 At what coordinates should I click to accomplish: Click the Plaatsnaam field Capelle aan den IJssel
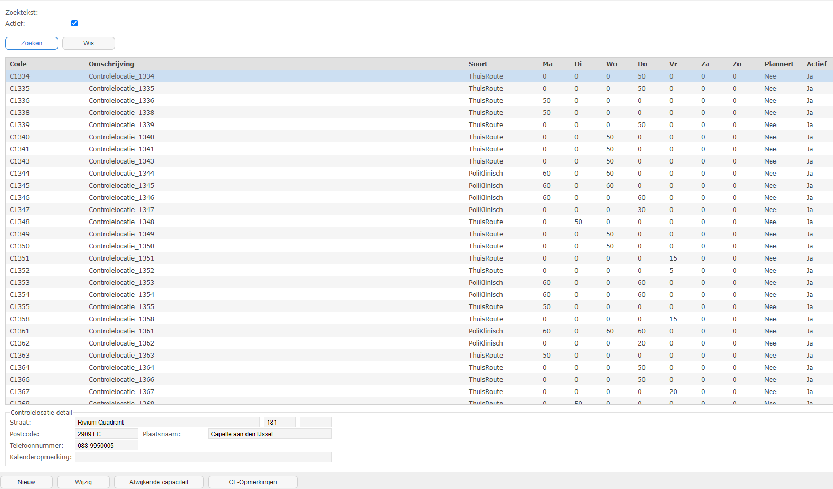[270, 434]
